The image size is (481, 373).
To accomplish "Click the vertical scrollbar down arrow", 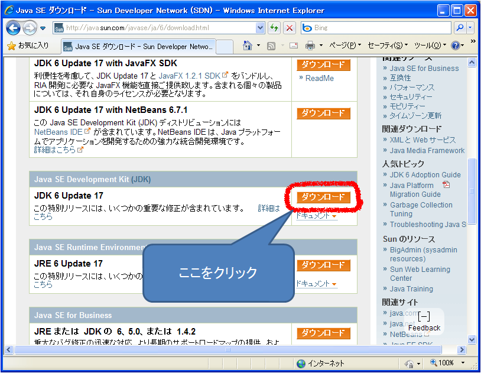I will [472, 339].
